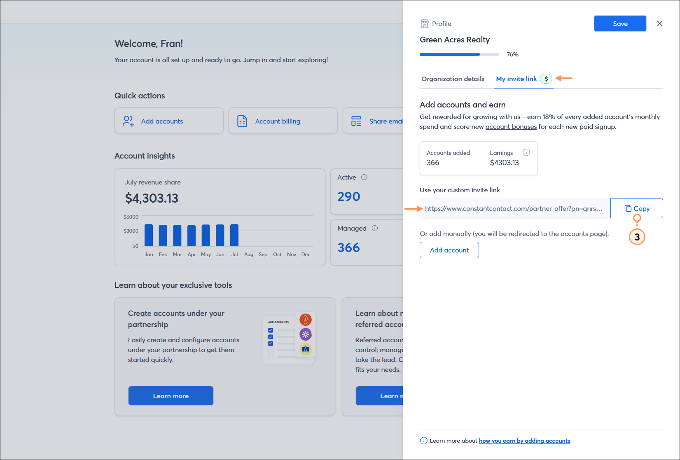The image size is (680, 460).
Task: Copy the custom invite link
Action: pyautogui.click(x=636, y=208)
